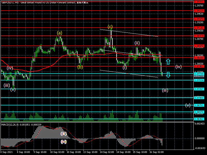Click the 1.39530 price scale value

tap(199, 14)
